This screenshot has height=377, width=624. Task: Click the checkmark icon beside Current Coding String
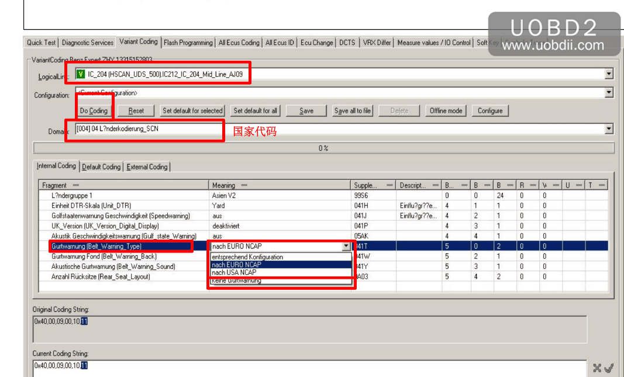[x=609, y=368]
